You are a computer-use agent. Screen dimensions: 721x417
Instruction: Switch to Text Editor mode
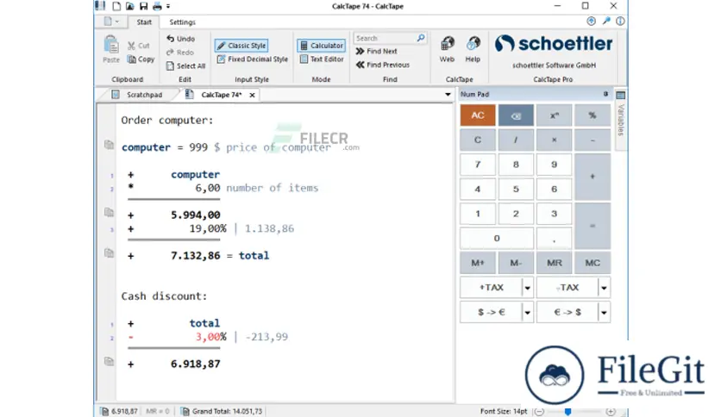pos(322,59)
